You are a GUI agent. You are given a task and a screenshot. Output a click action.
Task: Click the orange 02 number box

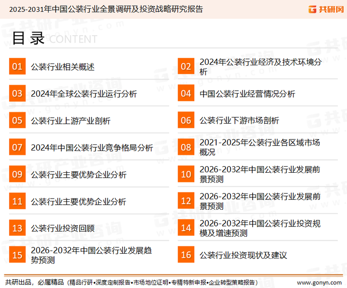pyautogui.click(x=186, y=66)
